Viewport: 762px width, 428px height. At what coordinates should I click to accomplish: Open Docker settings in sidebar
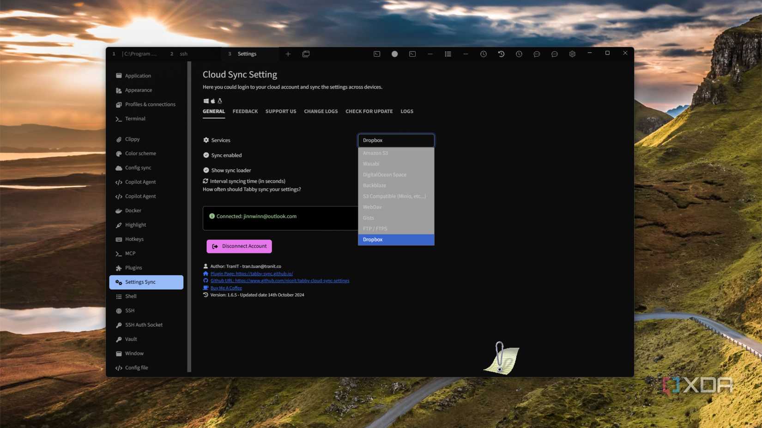click(x=146, y=211)
